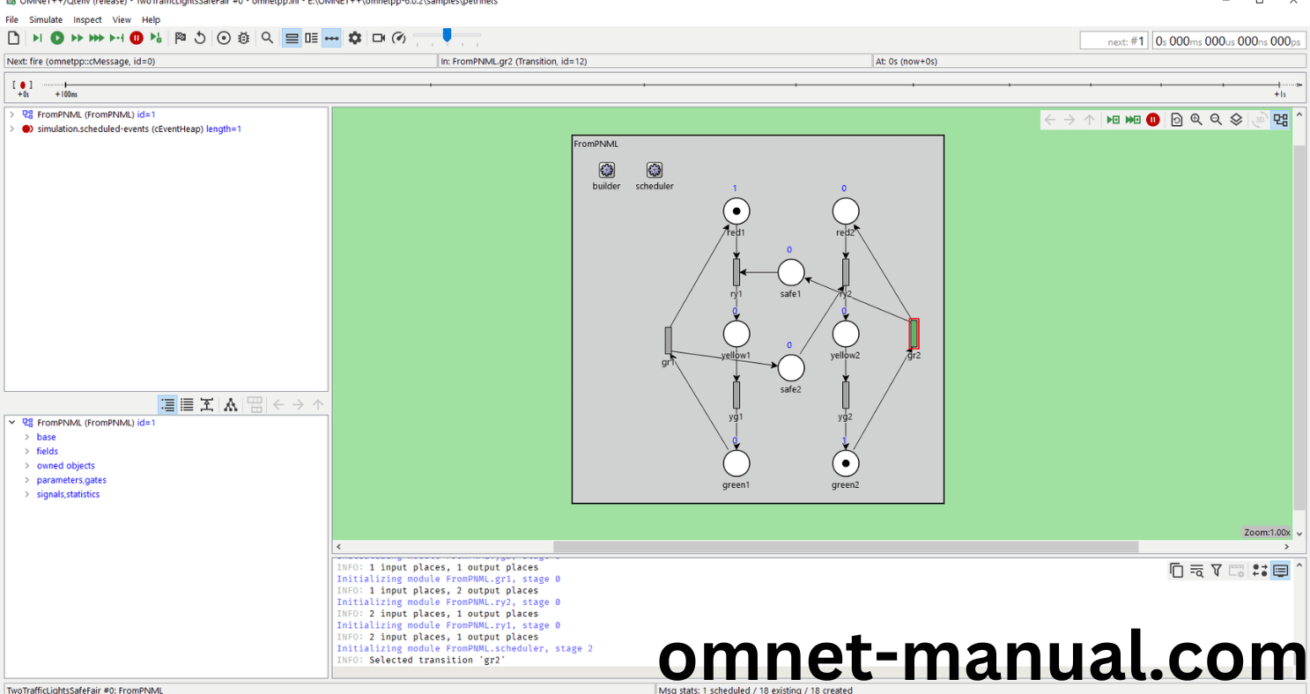Open the Simulate menu

(46, 19)
